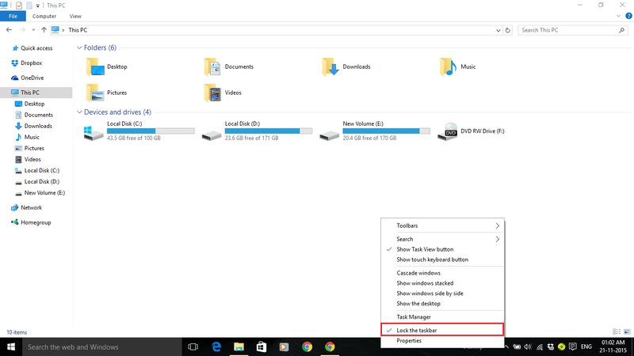This screenshot has height=356, width=634.
Task: Click the search magnifier icon
Action: pos(621,30)
